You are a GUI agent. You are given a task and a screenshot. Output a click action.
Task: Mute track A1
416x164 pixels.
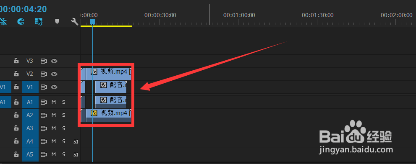pyautogui.click(x=54, y=102)
